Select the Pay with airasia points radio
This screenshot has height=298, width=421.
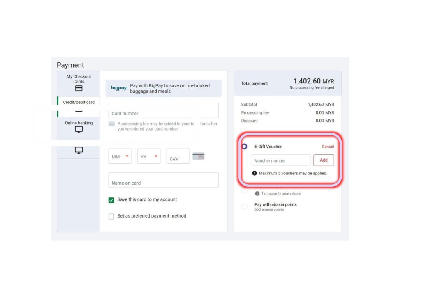click(x=244, y=206)
